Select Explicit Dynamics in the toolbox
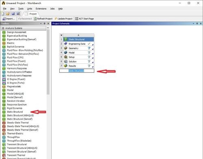203x159 pixels. (x=15, y=47)
